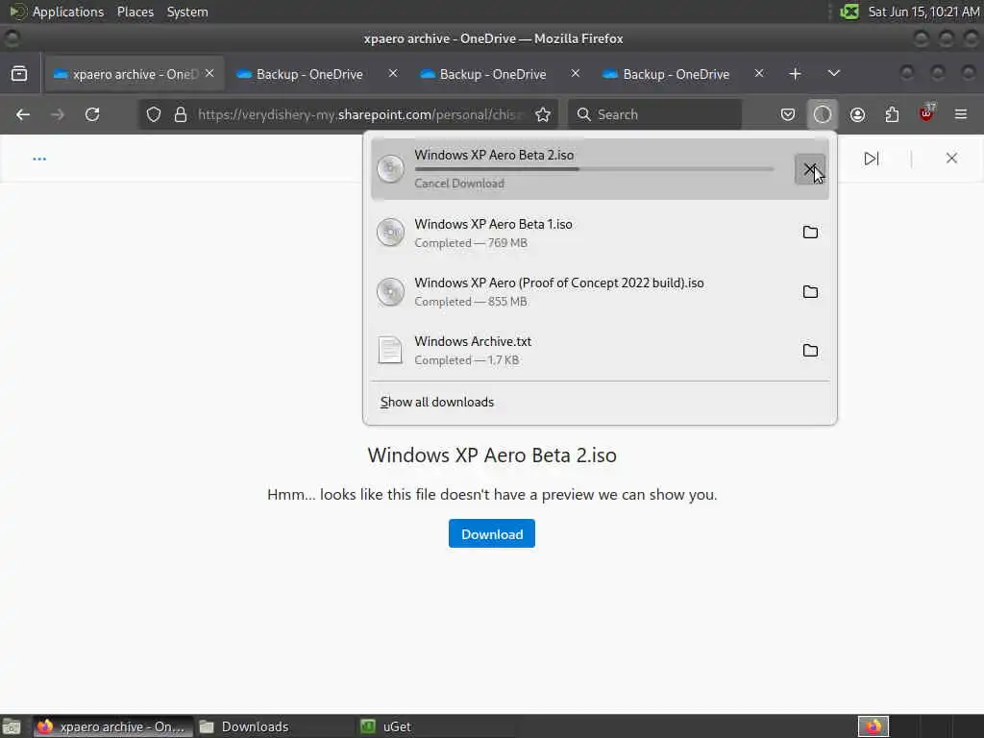This screenshot has height=738, width=984.
Task: Click the Windows Archive.txt document icon
Action: coord(390,350)
